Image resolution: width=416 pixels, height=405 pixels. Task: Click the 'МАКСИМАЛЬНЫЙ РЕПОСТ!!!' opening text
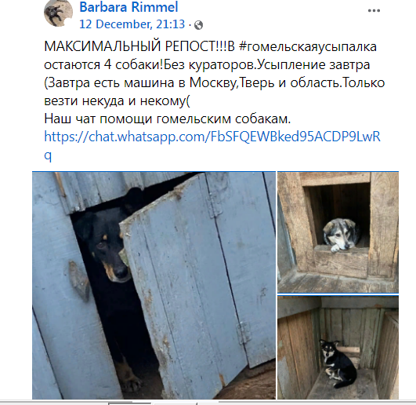pos(136,46)
